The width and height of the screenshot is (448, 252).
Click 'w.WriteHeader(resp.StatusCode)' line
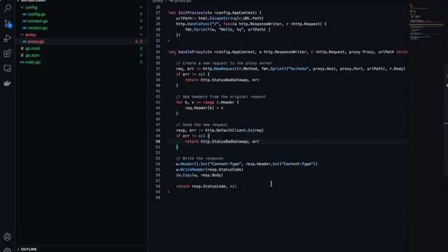[x=210, y=169]
